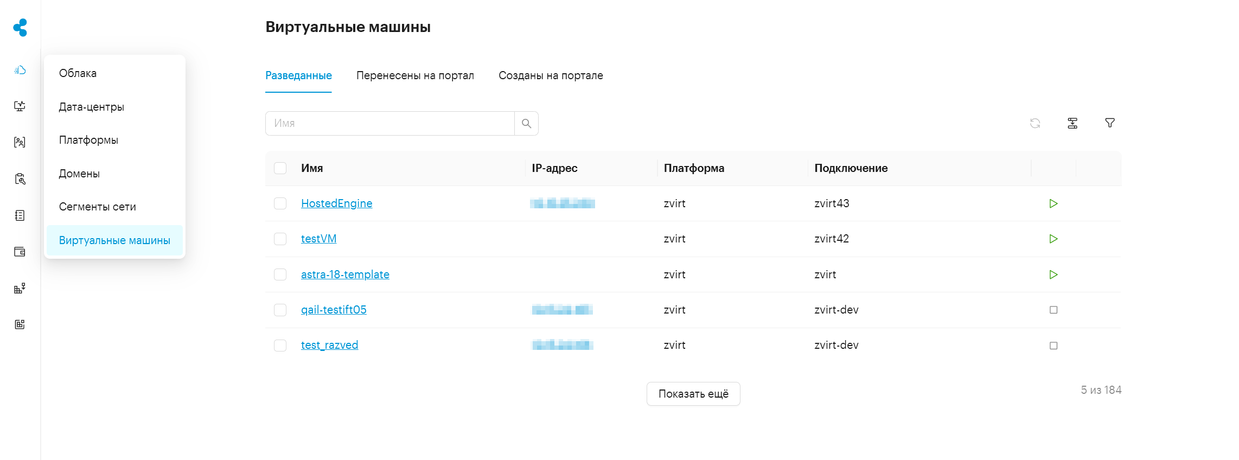Open the cloud infrastructure sidebar icon
Viewport: 1239px width, 460px height.
pyautogui.click(x=20, y=70)
